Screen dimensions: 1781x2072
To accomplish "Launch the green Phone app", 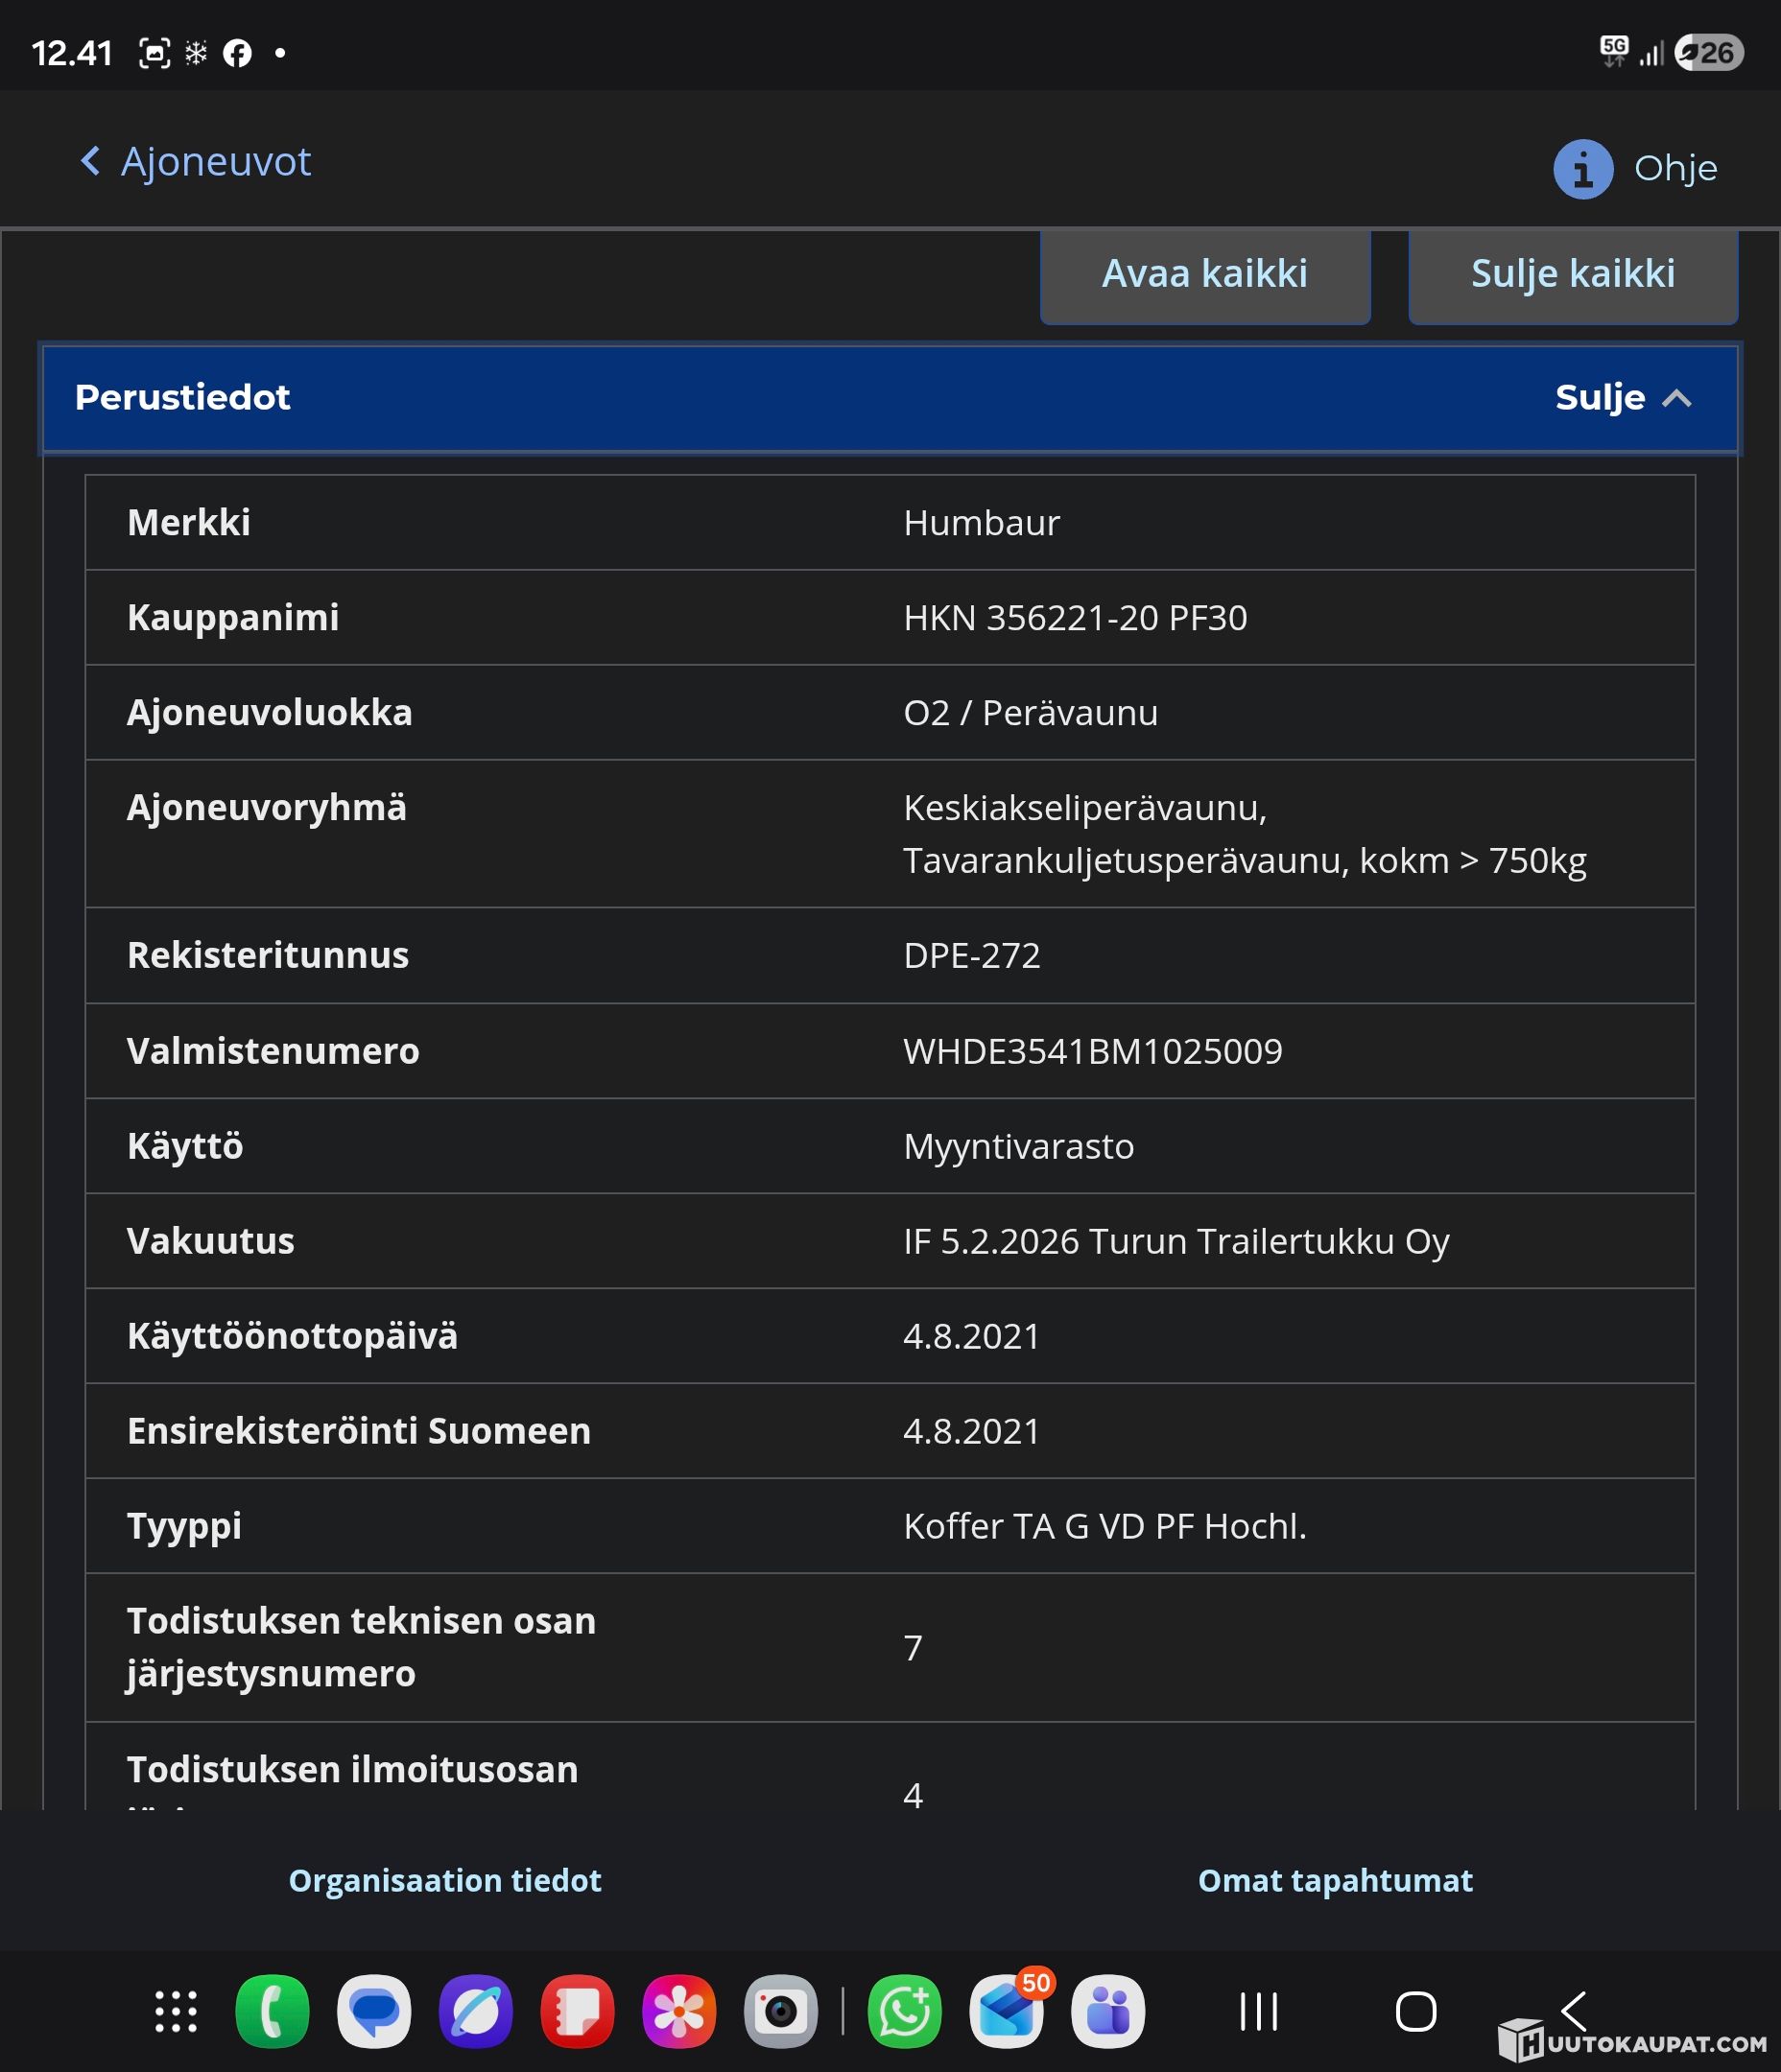I will [273, 2011].
